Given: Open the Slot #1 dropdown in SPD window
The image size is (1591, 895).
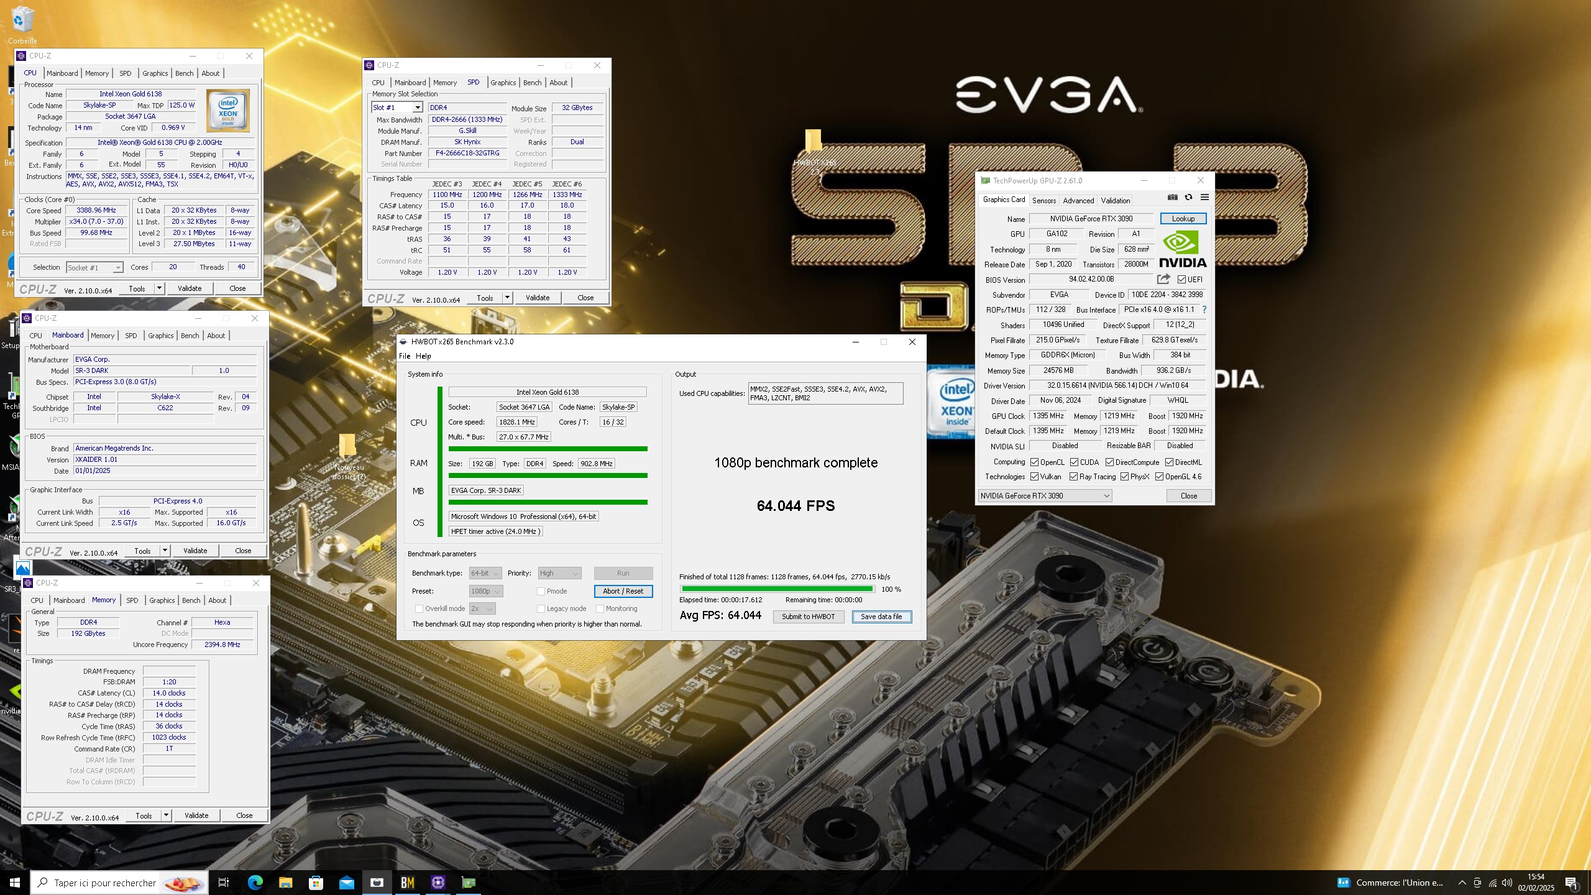Looking at the screenshot, I should (397, 108).
